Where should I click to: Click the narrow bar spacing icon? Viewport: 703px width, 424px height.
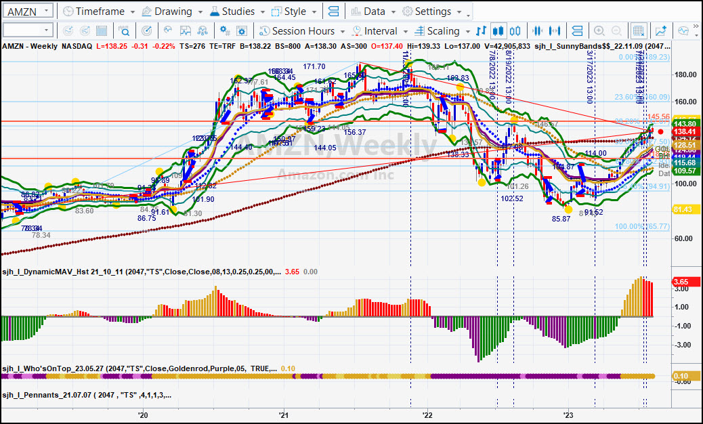click(537, 31)
